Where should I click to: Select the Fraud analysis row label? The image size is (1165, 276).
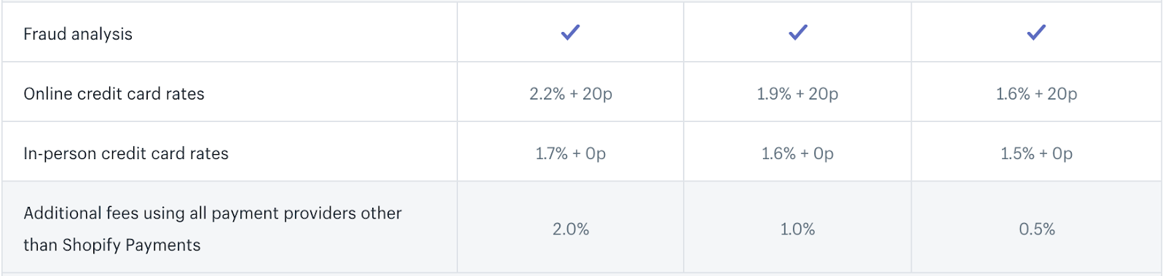[x=78, y=34]
